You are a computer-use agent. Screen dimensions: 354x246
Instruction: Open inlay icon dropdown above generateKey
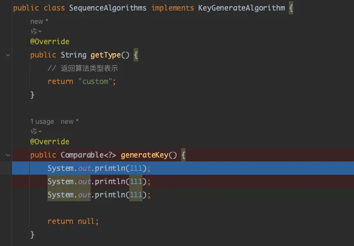[x=36, y=132]
